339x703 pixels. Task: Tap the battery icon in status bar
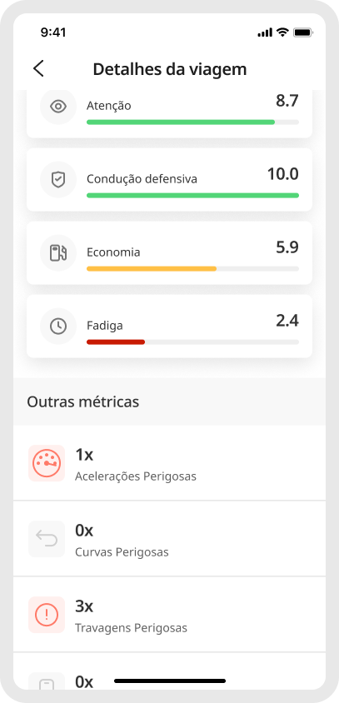click(303, 32)
